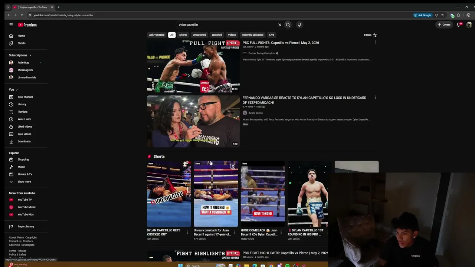
Task: Select the Recently uploaded filter chip
Action: tap(253, 35)
